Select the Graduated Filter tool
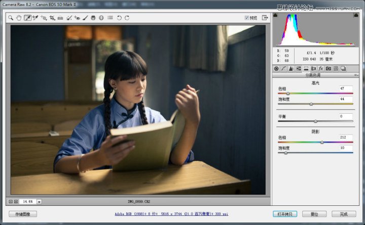 click(x=93, y=18)
